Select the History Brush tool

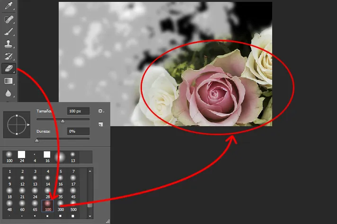tap(9, 56)
